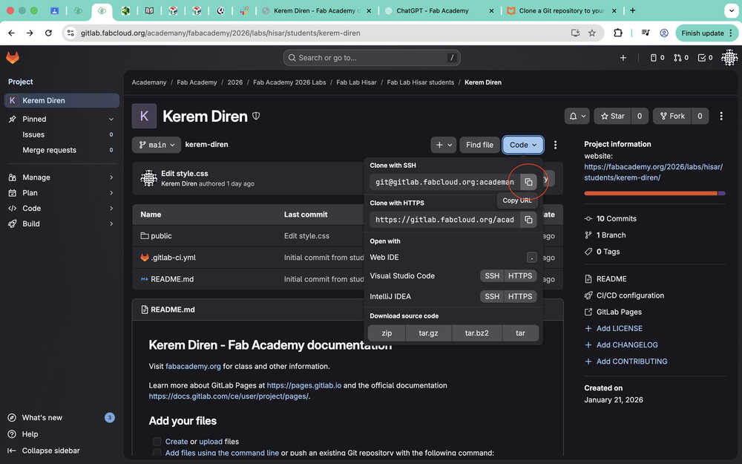Screen dimensions: 742x464
Task: Open CI/CD configuration link
Action: 630,295
